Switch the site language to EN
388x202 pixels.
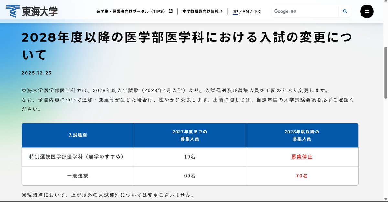245,11
